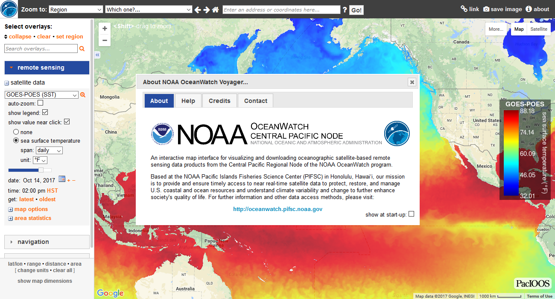Click the OceanWatch logo in top-left corner
The height and width of the screenshot is (299, 555).
click(x=9, y=9)
